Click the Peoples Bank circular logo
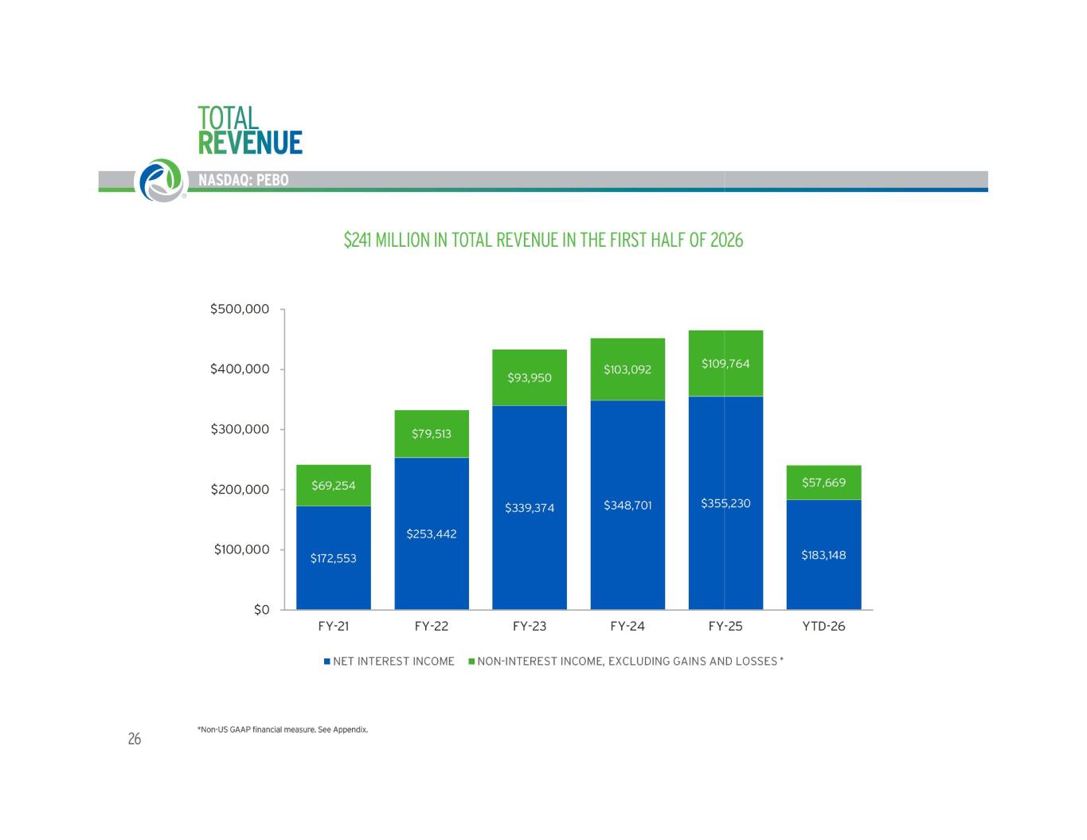 point(162,180)
